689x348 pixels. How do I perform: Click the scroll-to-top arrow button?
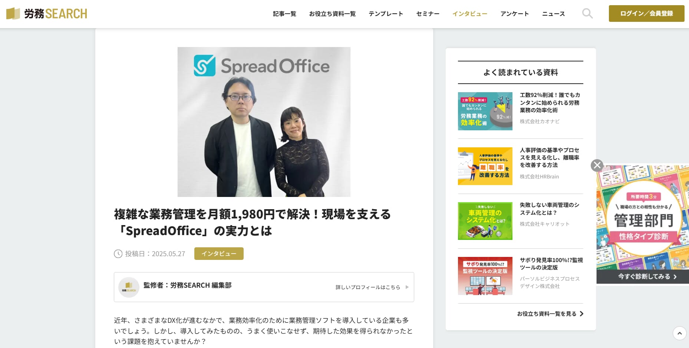click(679, 333)
